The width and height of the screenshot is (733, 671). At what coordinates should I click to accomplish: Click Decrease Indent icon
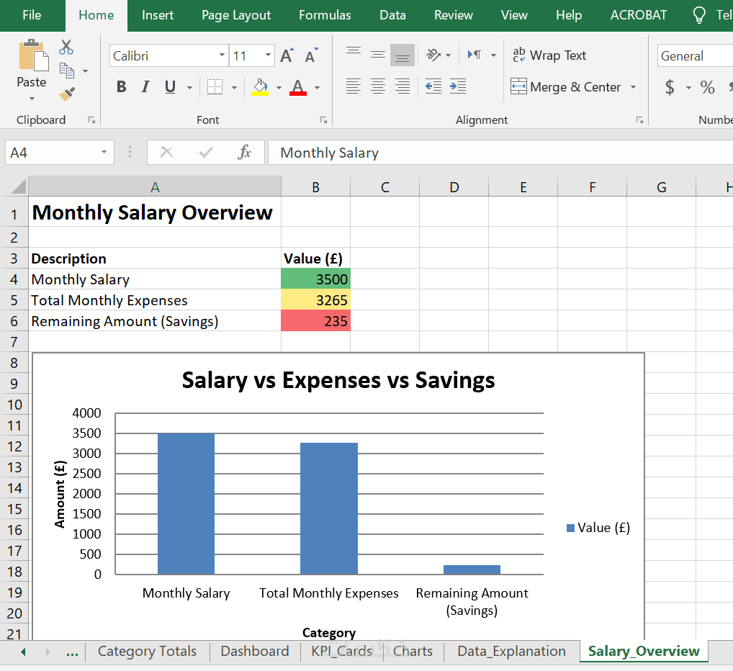click(433, 86)
